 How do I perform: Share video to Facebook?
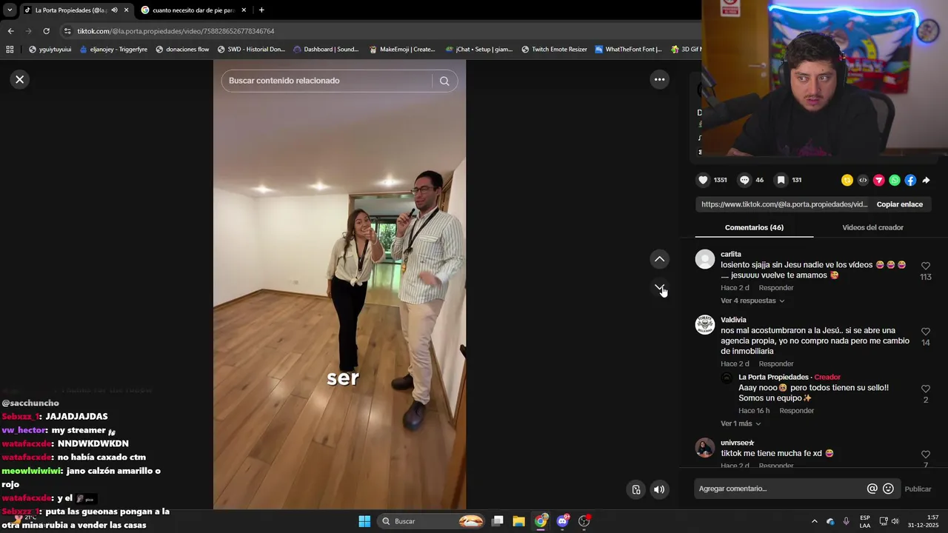click(910, 180)
